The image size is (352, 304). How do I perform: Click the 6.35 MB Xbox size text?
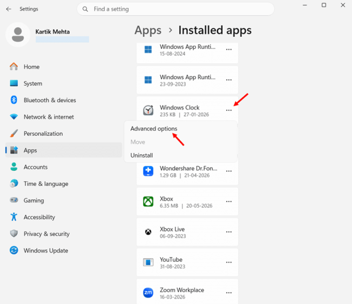pyautogui.click(x=169, y=206)
